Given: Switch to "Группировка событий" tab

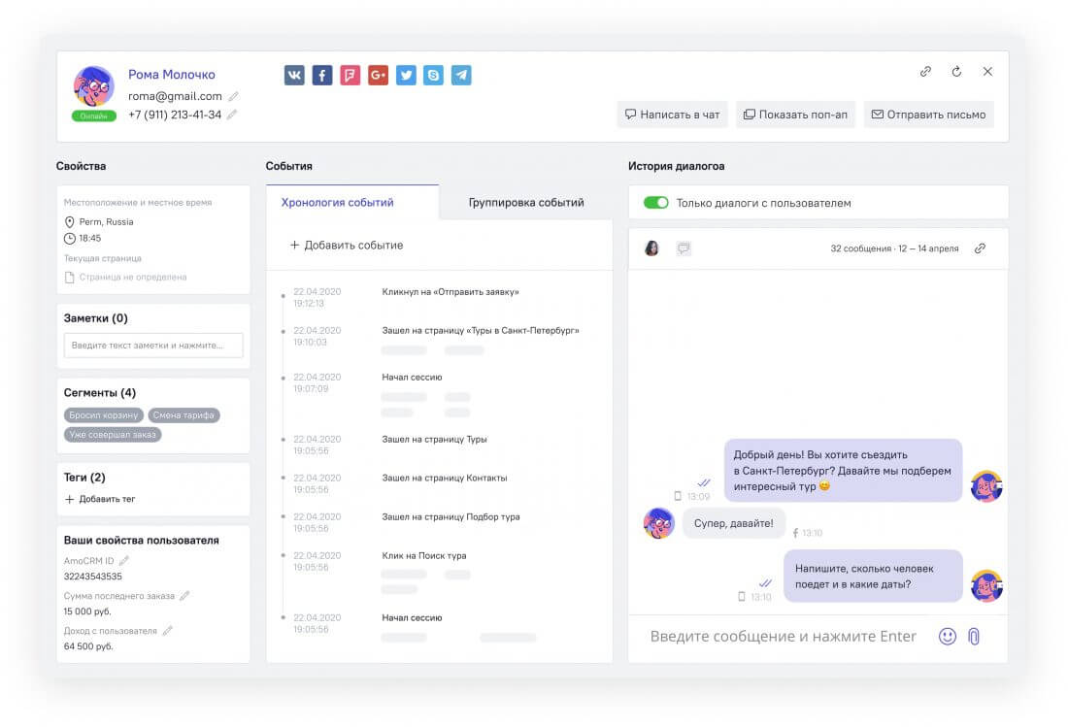Looking at the screenshot, I should click(x=526, y=203).
